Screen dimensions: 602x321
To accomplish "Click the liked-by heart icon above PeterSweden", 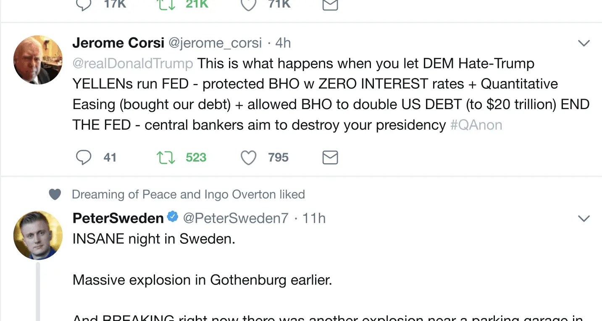I will (55, 194).
